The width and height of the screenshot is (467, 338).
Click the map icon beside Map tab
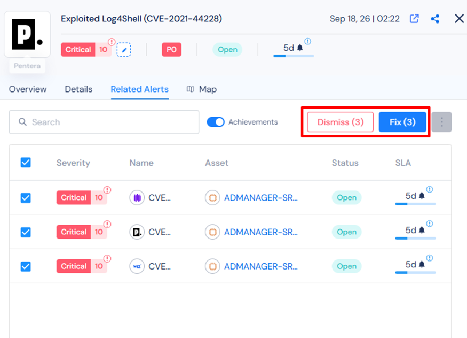[191, 89]
